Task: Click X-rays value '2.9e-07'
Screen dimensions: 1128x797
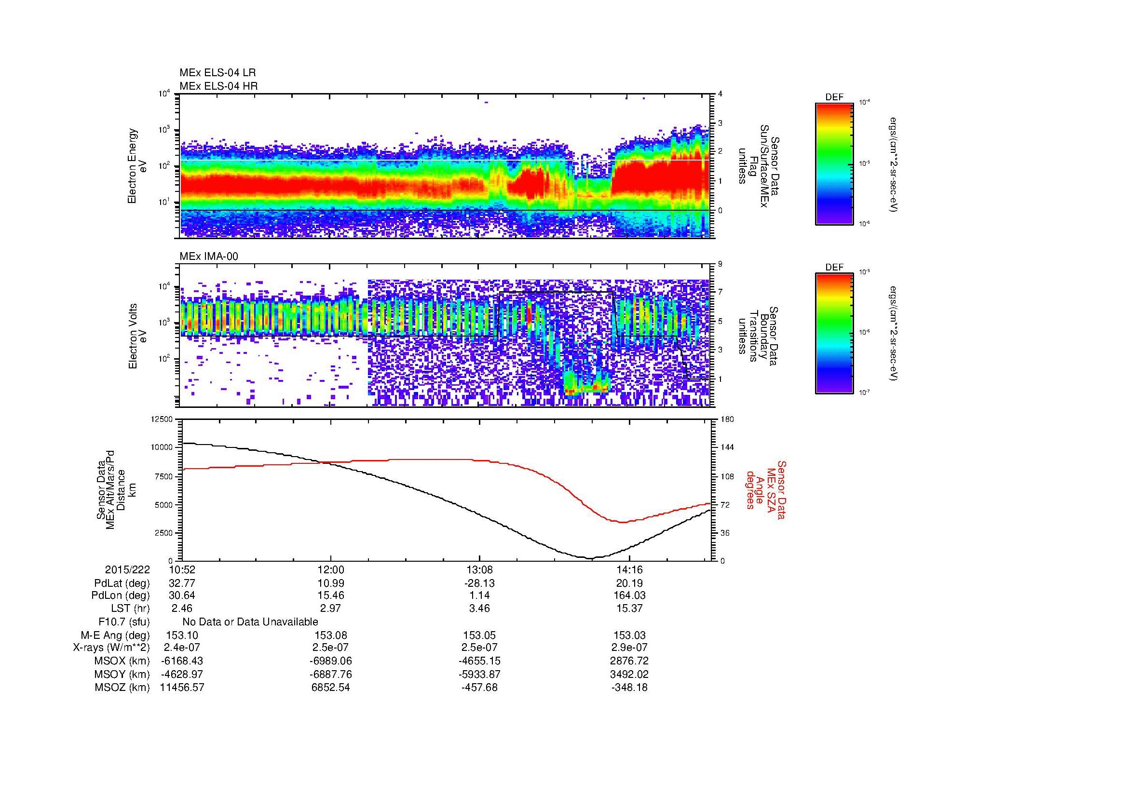Action: 629,648
